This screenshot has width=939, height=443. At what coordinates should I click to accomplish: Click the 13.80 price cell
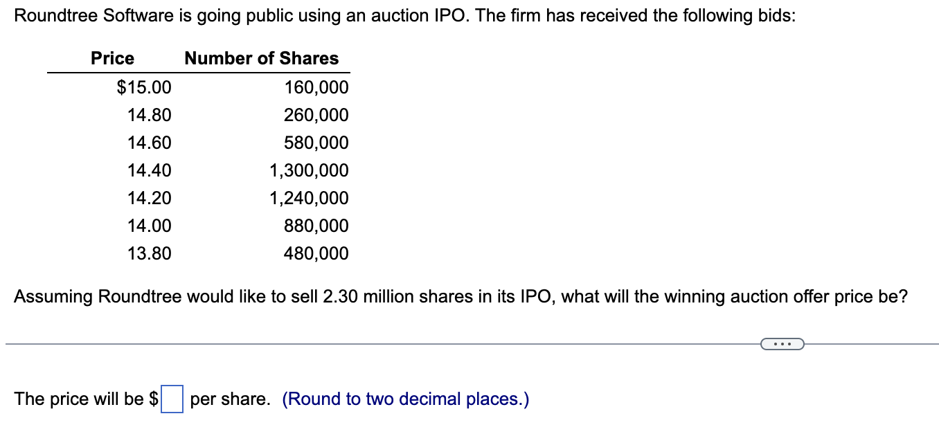[150, 253]
